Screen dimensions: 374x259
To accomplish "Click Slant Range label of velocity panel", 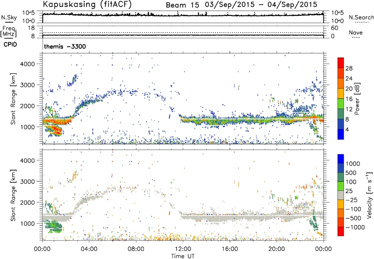I will coord(13,195).
